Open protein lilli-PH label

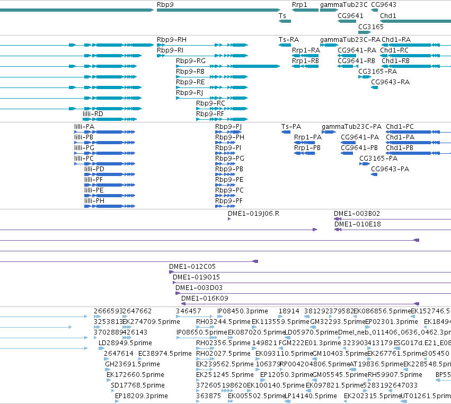click(x=94, y=201)
